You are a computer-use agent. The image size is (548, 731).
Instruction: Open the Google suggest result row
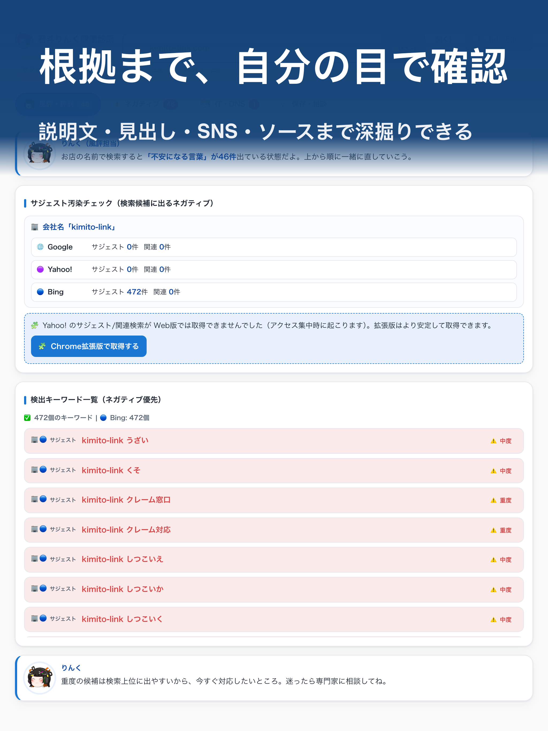coord(274,247)
